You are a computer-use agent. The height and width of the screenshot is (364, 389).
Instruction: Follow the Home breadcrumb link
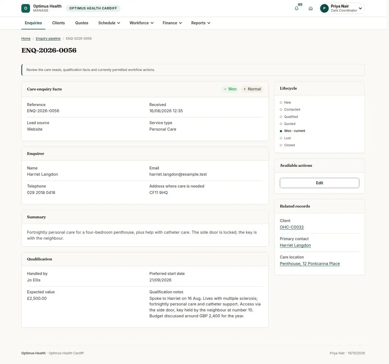point(26,39)
